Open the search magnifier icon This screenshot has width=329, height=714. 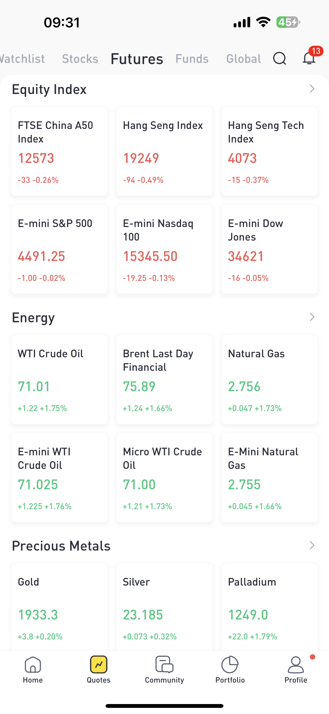pyautogui.click(x=280, y=58)
